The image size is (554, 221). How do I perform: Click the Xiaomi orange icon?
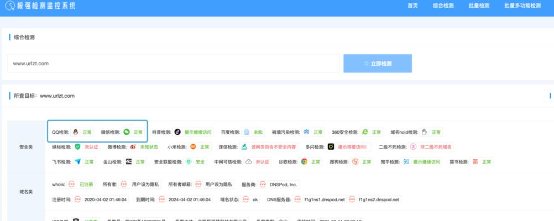point(193,147)
